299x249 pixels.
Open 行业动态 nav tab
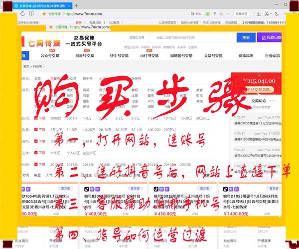tap(272, 56)
